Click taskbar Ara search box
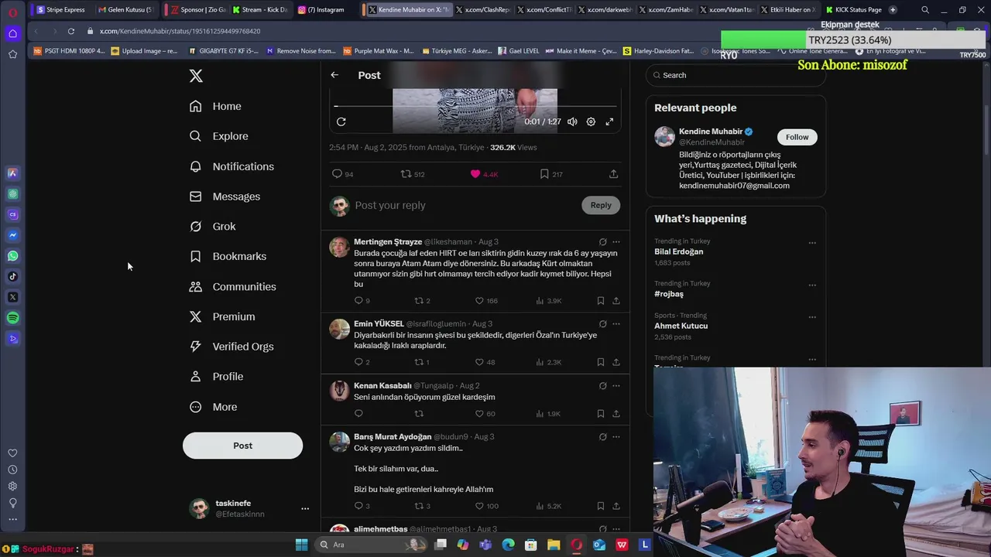The height and width of the screenshot is (557, 991). (372, 545)
